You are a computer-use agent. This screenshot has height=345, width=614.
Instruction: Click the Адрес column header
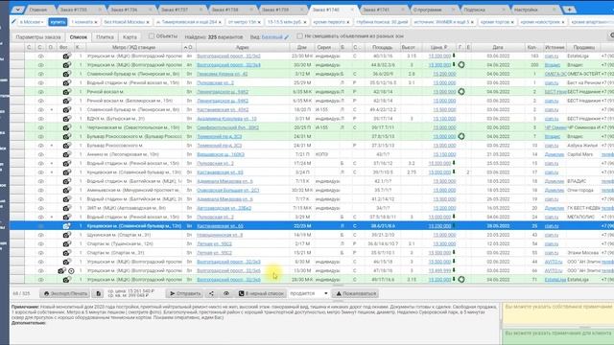tap(243, 47)
